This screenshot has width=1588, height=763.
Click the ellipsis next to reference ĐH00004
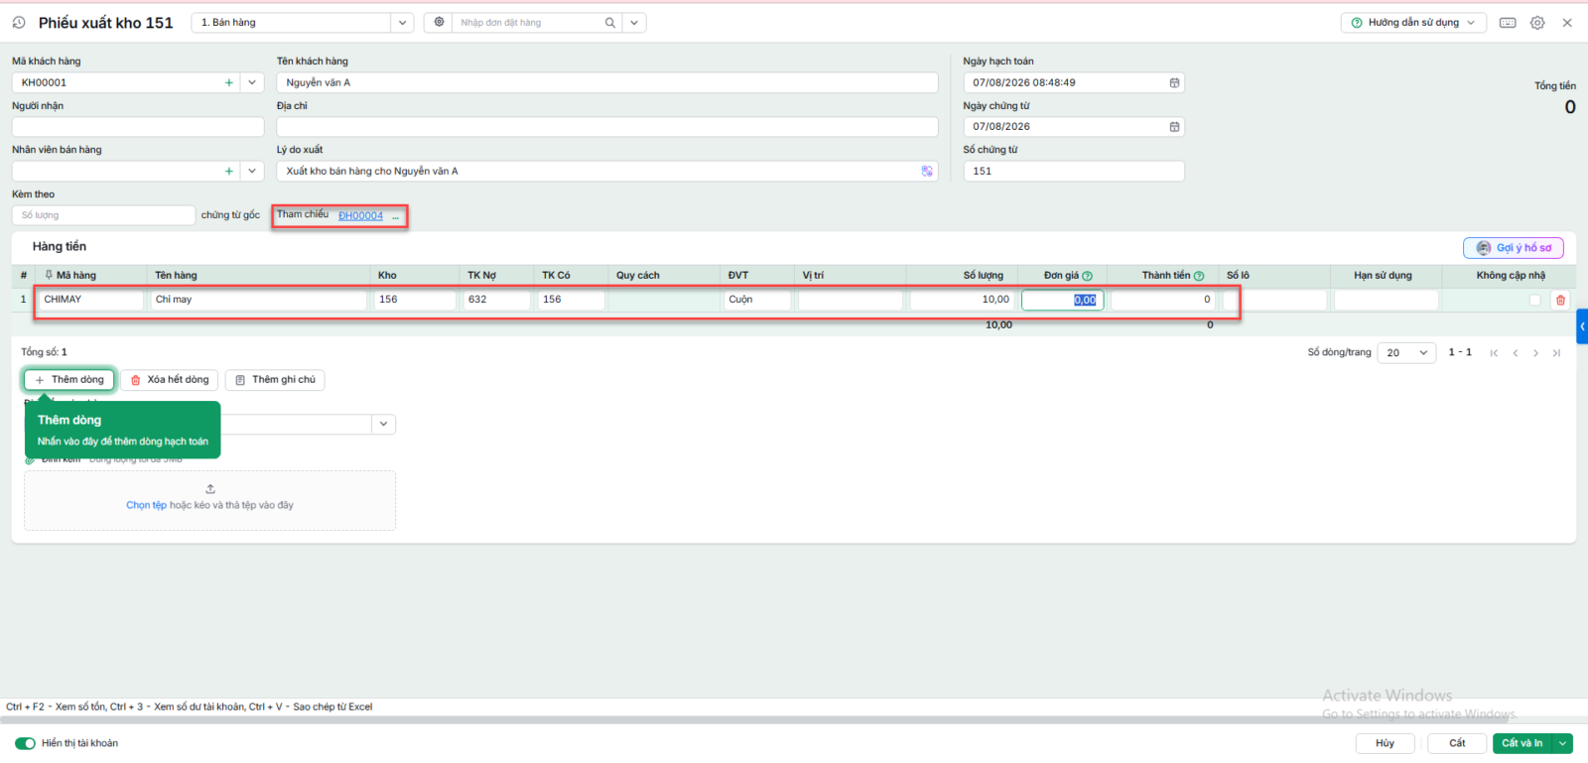[395, 216]
